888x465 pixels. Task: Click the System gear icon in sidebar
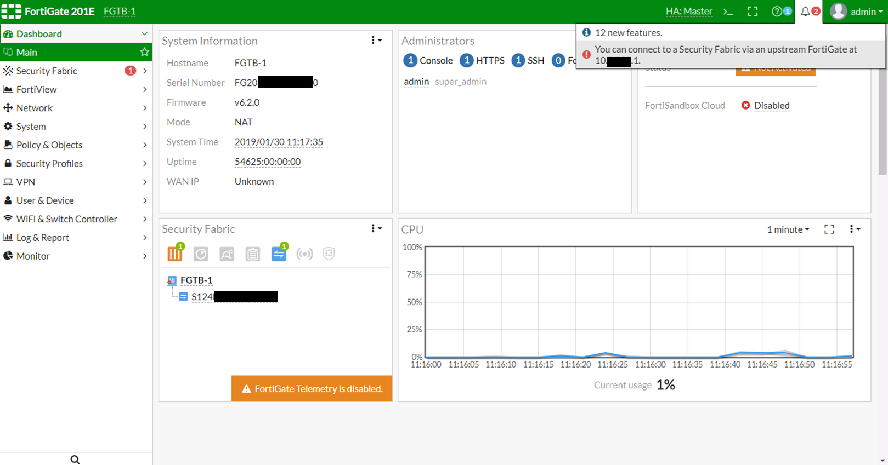[8, 127]
